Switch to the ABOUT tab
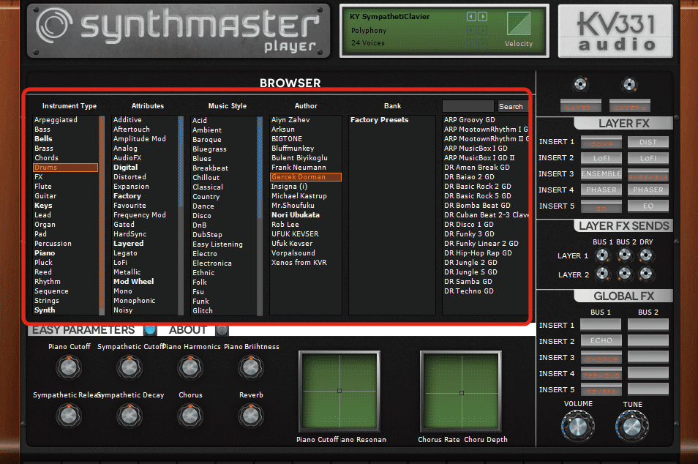Viewport: 698px width, 464px height. tap(187, 330)
